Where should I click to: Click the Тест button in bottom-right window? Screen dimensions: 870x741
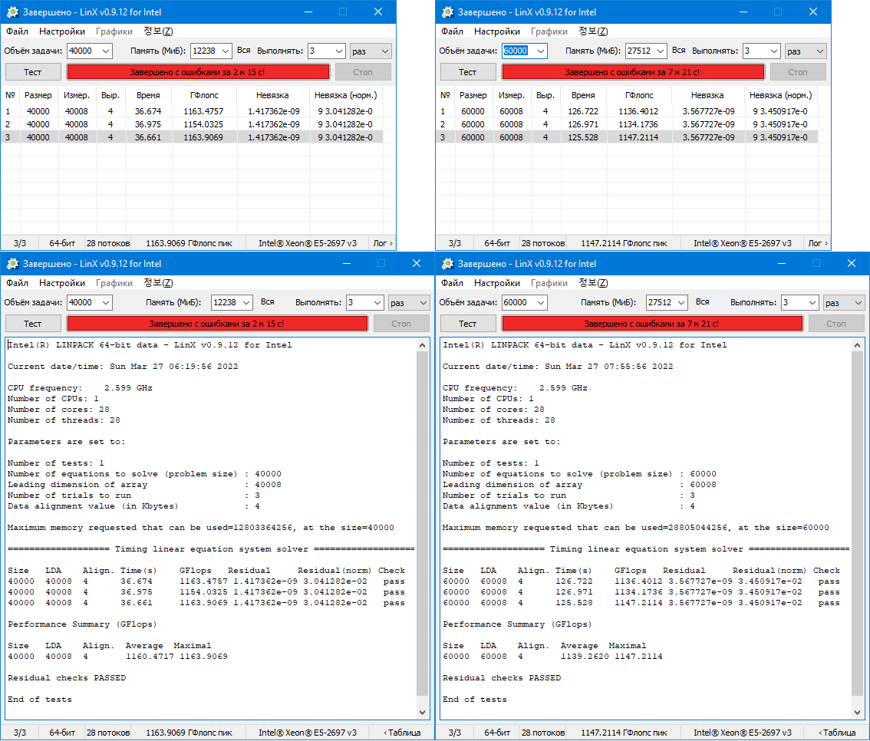coord(468,324)
